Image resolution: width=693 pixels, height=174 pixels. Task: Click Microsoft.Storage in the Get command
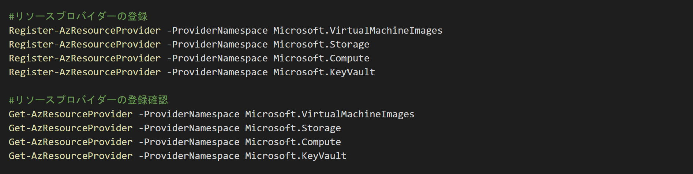click(293, 128)
